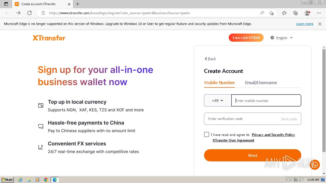This screenshot has width=326, height=183.
Task: Add this page to favorites star icon
Action: pos(271,13)
